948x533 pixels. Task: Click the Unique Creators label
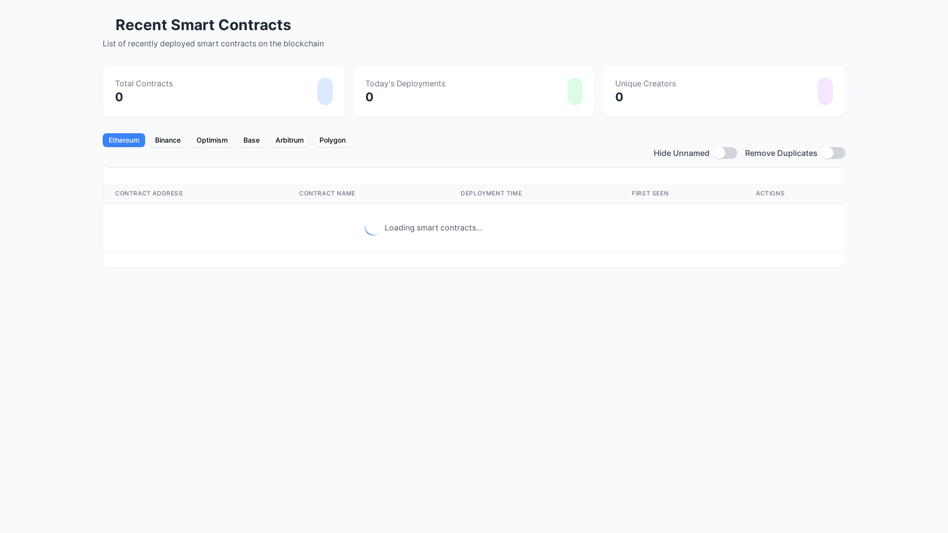point(645,83)
